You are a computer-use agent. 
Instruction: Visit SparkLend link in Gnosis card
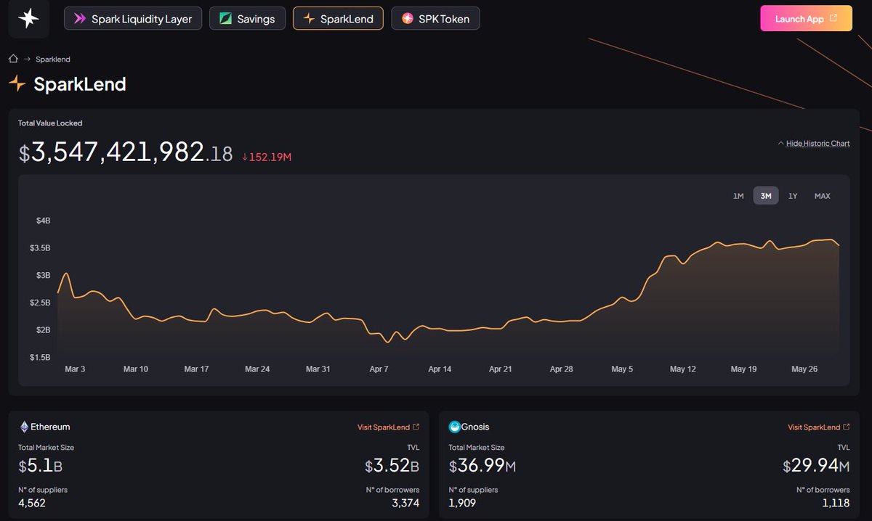tap(819, 427)
